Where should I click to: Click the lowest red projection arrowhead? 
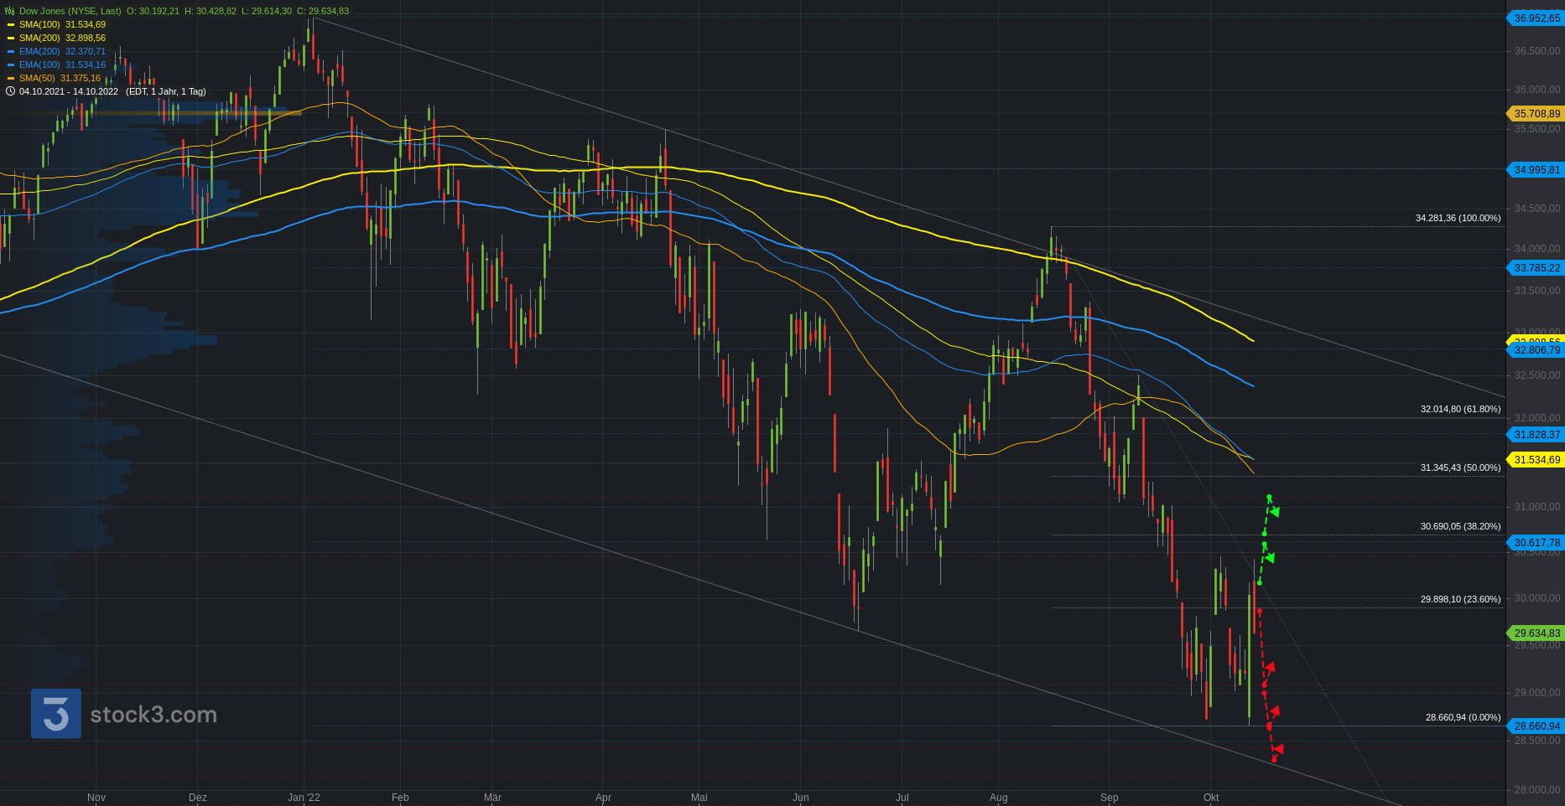click(1277, 749)
